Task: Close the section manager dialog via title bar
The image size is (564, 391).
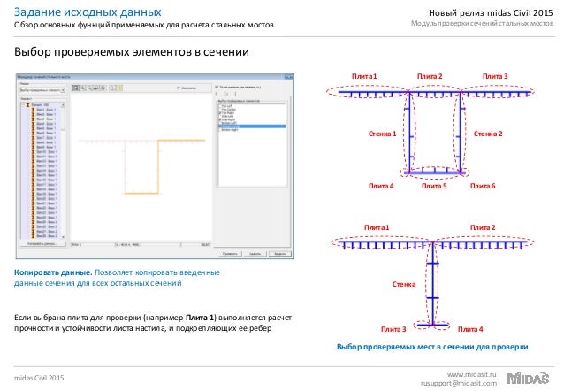Action: pyautogui.click(x=289, y=77)
